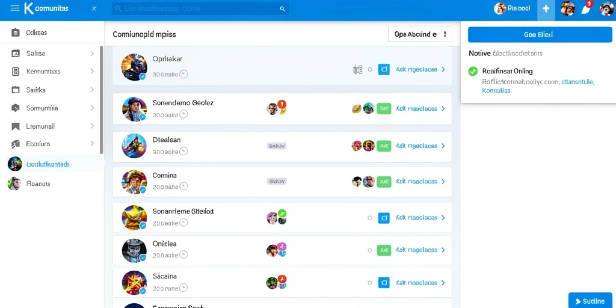The height and width of the screenshot is (308, 616).
Task: Select radio circle in Sácaina row
Action: [x=370, y=283]
